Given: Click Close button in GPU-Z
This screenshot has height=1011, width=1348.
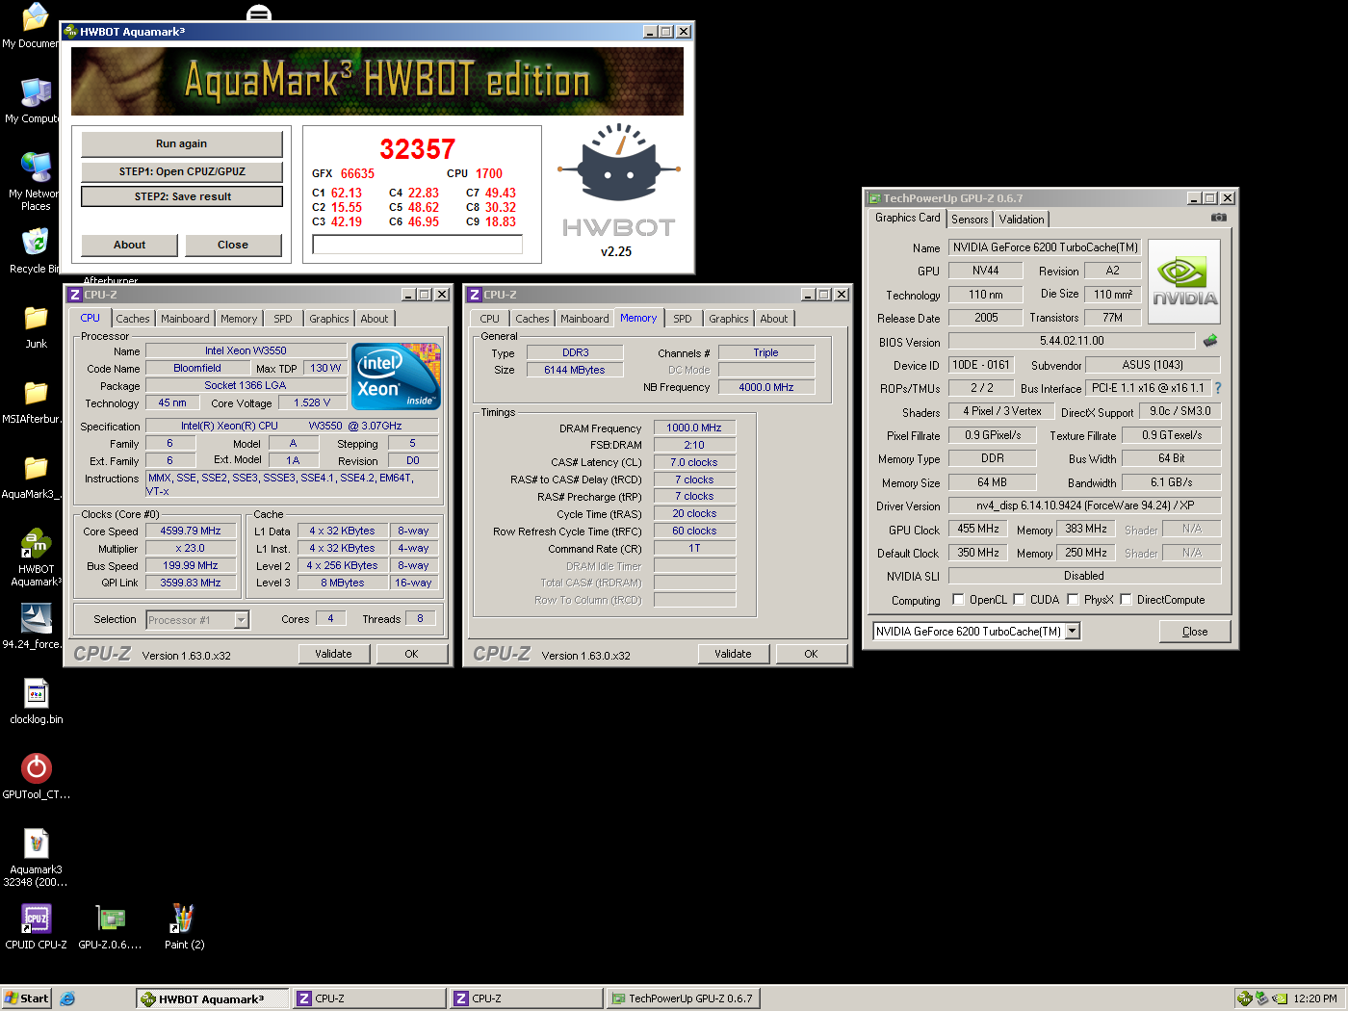Looking at the screenshot, I should (x=1195, y=632).
